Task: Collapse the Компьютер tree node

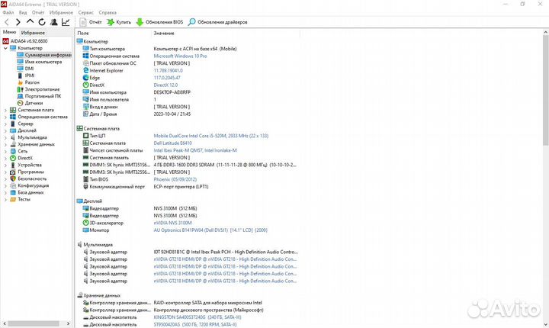Action: pyautogui.click(x=5, y=48)
